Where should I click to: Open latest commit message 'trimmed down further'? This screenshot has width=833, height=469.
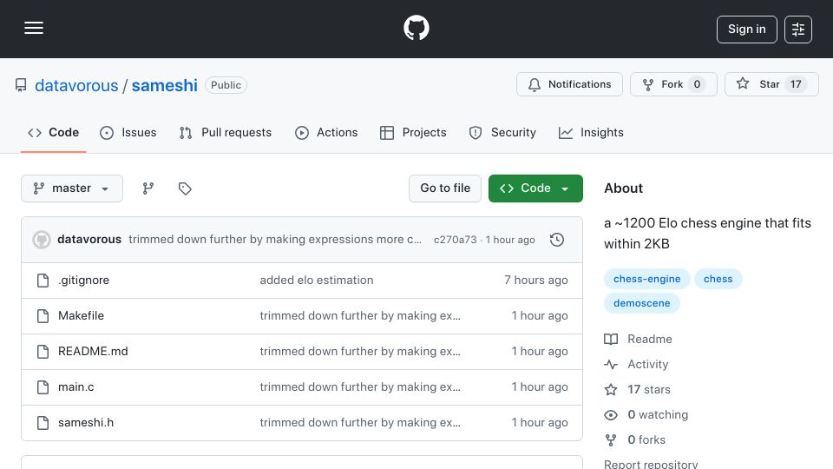tap(275, 240)
